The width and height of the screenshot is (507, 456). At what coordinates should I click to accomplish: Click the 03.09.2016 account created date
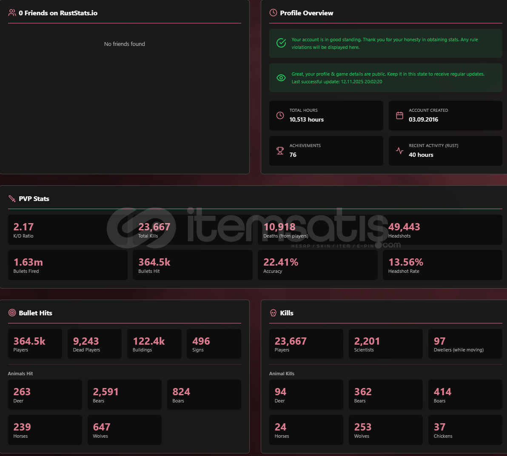click(x=423, y=119)
